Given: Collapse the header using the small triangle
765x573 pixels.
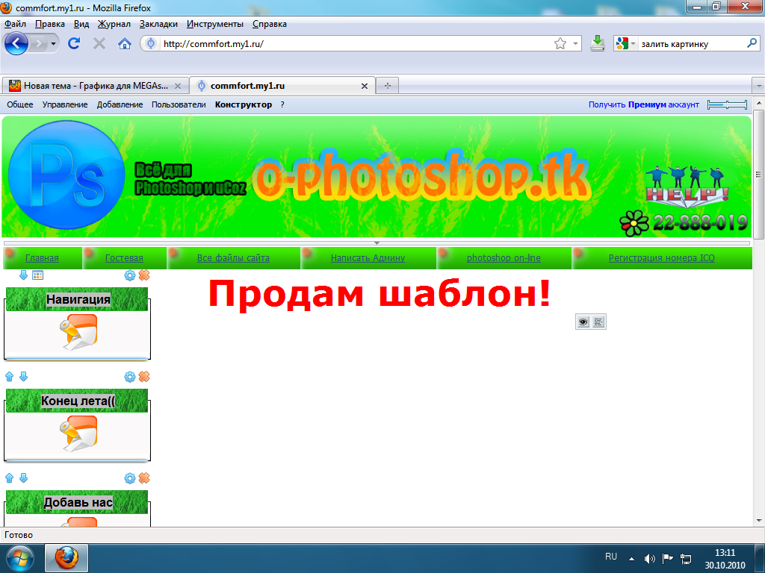Looking at the screenshot, I should click(x=377, y=242).
